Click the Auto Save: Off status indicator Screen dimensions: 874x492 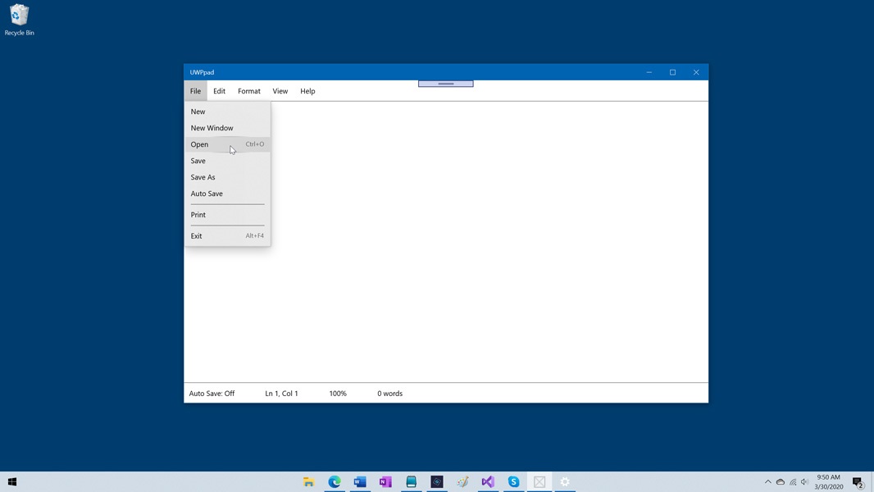212,394
